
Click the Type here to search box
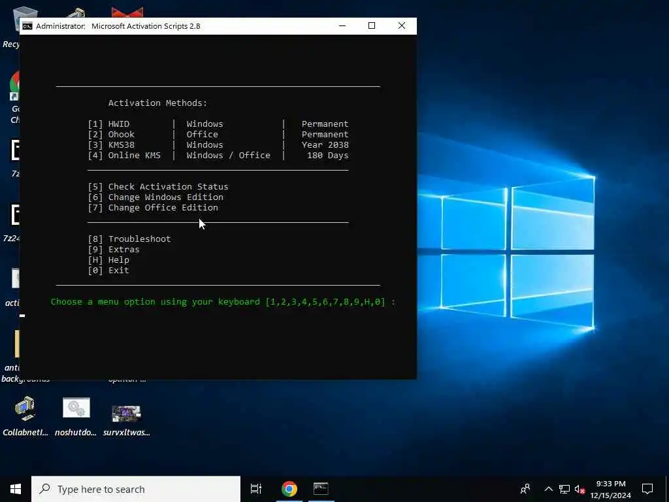[136, 489]
